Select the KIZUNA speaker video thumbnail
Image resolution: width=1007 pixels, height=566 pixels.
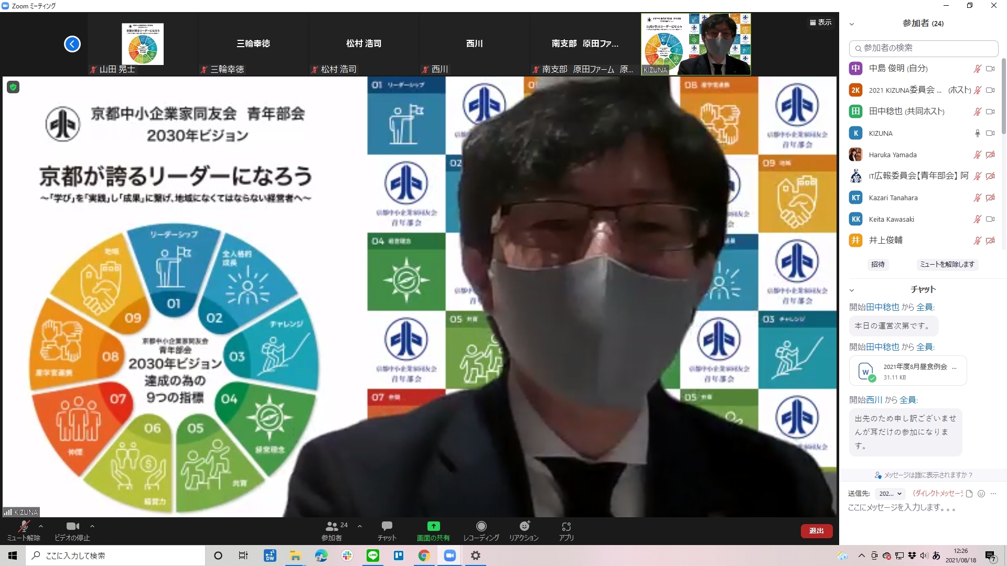pyautogui.click(x=696, y=44)
